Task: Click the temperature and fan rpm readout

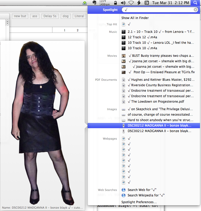Action: click(104, 3)
